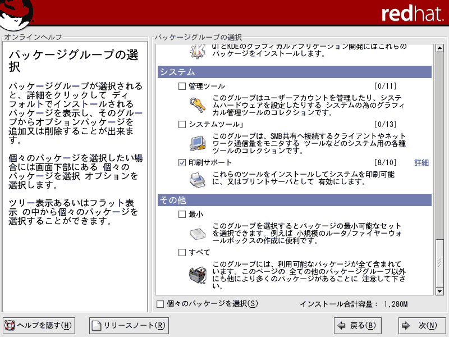Open リリースノート release notes
Viewport: 449px width, 337px height.
click(129, 325)
